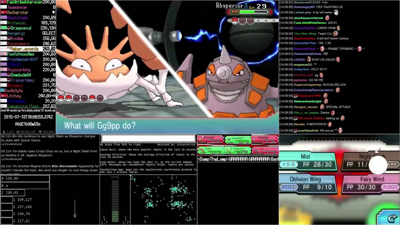Click the fainted Shroomish party slot

click(x=211, y=139)
